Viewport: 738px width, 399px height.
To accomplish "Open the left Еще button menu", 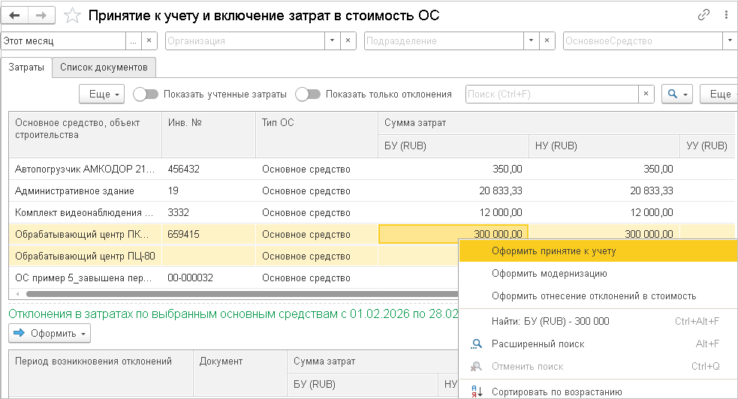I will [x=104, y=94].
